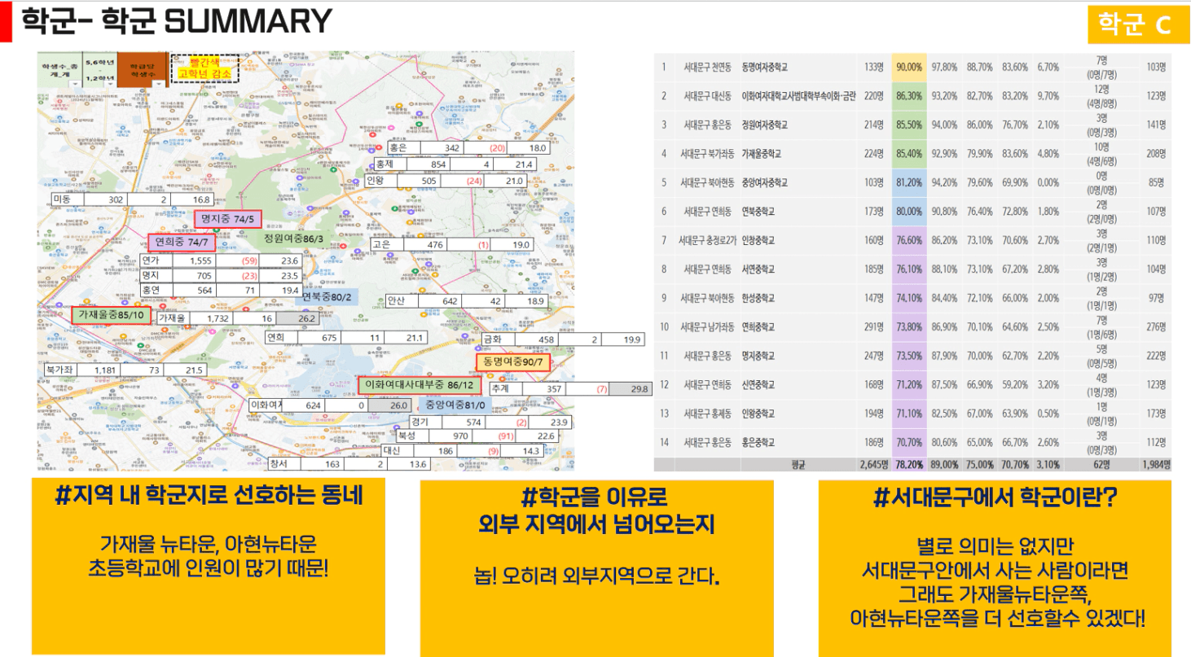Click the average 78.20% cell
This screenshot has height=657, width=1191.
tap(909, 465)
